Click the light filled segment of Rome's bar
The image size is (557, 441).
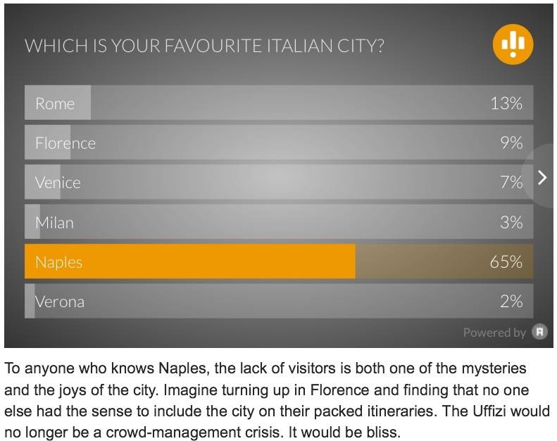(x=83, y=104)
